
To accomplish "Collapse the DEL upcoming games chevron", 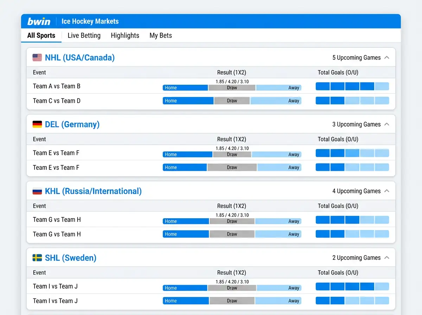I will (387, 124).
